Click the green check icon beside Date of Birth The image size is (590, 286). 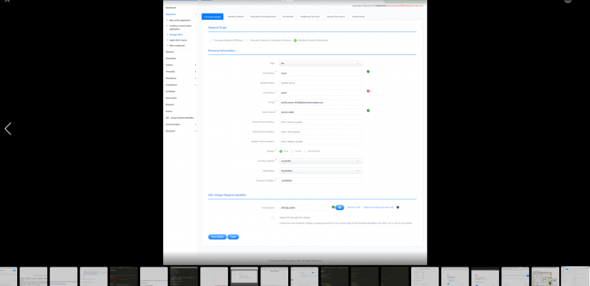tap(368, 111)
